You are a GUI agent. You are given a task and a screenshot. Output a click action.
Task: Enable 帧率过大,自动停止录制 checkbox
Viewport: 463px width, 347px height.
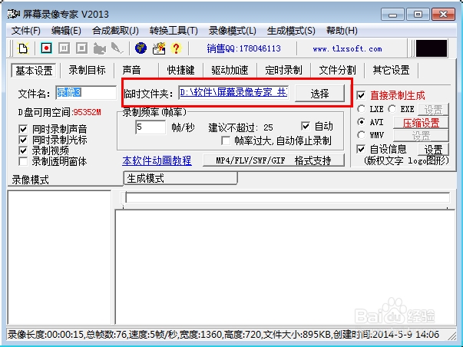226,140
